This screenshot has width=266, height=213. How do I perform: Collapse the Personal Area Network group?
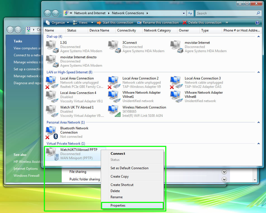[258, 122]
